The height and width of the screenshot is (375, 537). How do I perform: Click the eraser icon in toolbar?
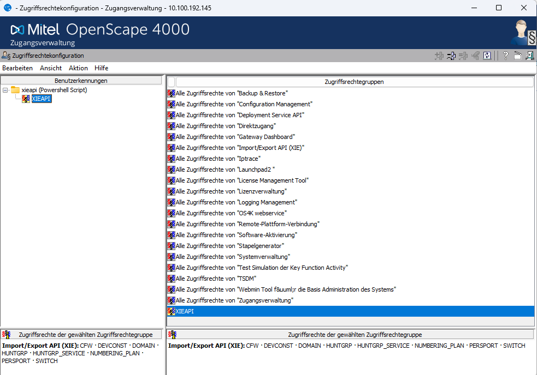tap(476, 56)
